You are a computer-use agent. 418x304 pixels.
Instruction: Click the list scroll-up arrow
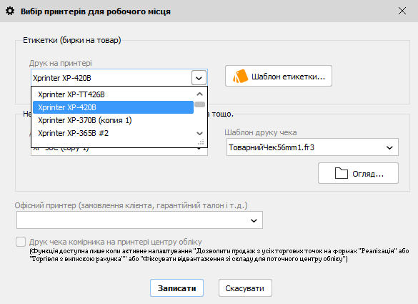click(199, 94)
